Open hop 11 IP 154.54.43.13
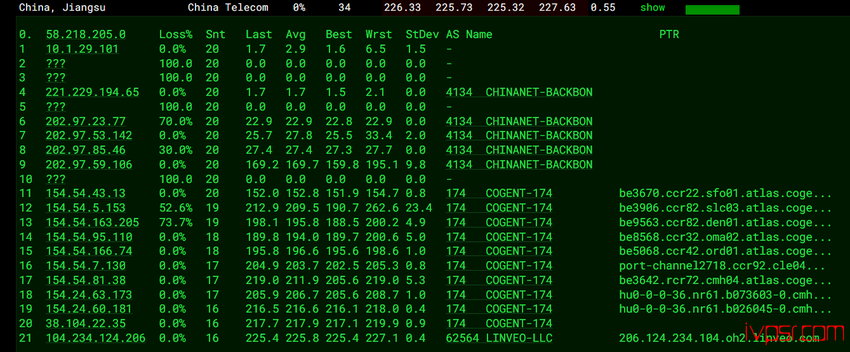 (86, 193)
